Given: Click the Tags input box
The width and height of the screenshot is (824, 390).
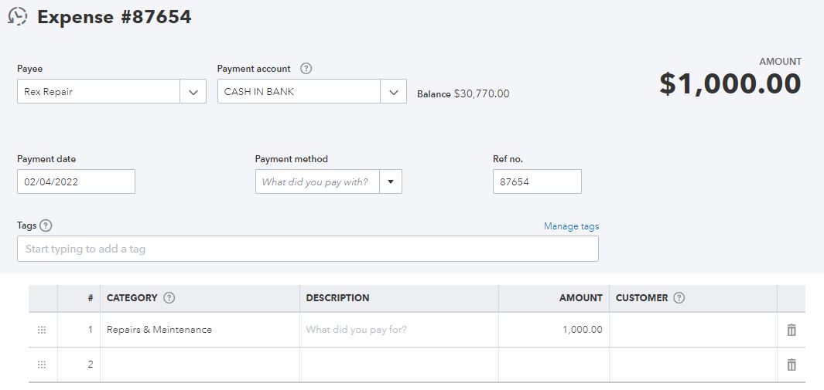Looking at the screenshot, I should [307, 249].
